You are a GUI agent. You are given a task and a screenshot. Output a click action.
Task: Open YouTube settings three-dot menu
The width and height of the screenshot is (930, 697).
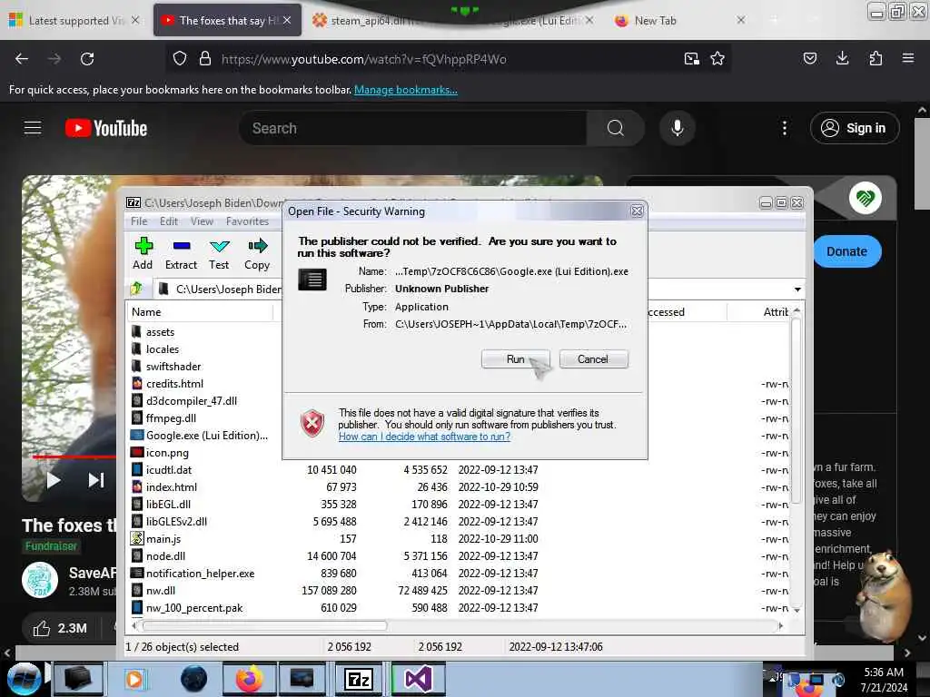(785, 128)
